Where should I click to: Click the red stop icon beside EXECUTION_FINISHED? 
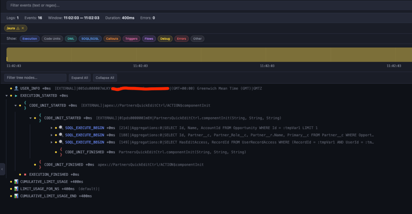25,175
